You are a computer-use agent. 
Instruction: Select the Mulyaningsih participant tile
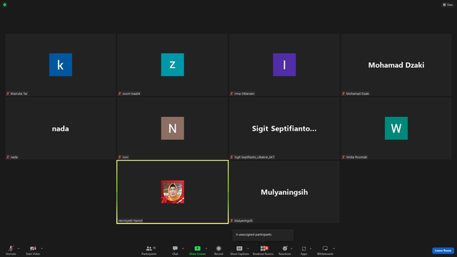284,192
